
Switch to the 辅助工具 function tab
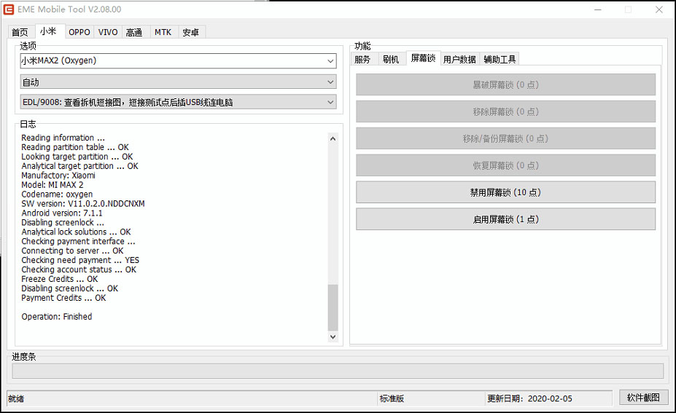[500, 60]
